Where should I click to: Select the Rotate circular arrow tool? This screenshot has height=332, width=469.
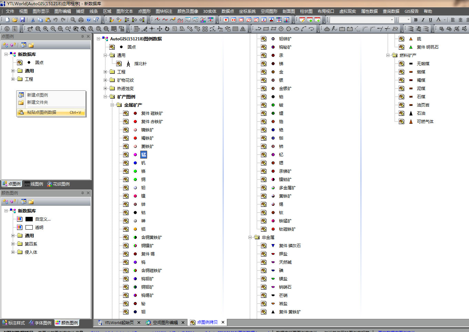tap(167, 29)
